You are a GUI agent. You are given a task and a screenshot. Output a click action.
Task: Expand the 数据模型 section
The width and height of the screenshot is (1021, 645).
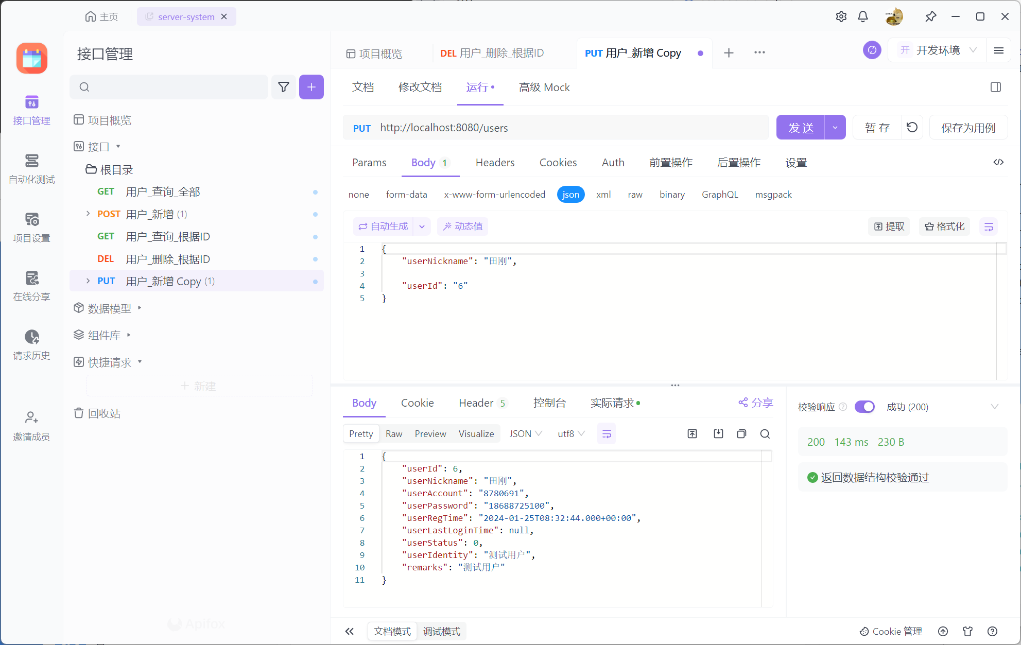[140, 308]
